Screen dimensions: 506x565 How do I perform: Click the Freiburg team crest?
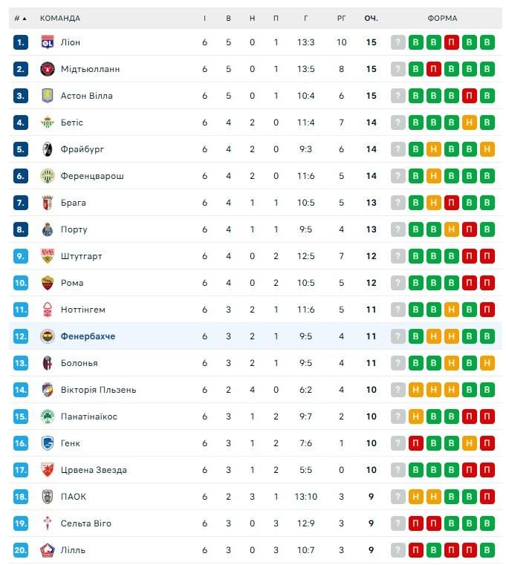48,149
